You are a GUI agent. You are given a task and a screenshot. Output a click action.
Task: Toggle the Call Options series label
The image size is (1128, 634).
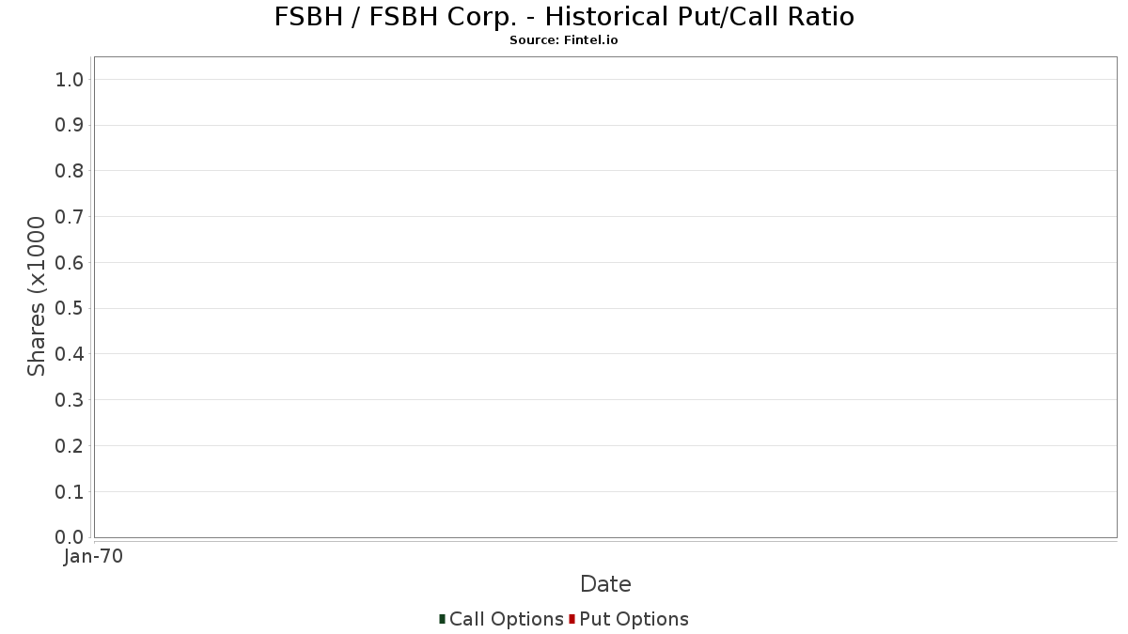pos(507,619)
